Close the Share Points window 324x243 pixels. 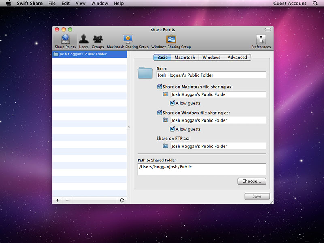(57, 29)
